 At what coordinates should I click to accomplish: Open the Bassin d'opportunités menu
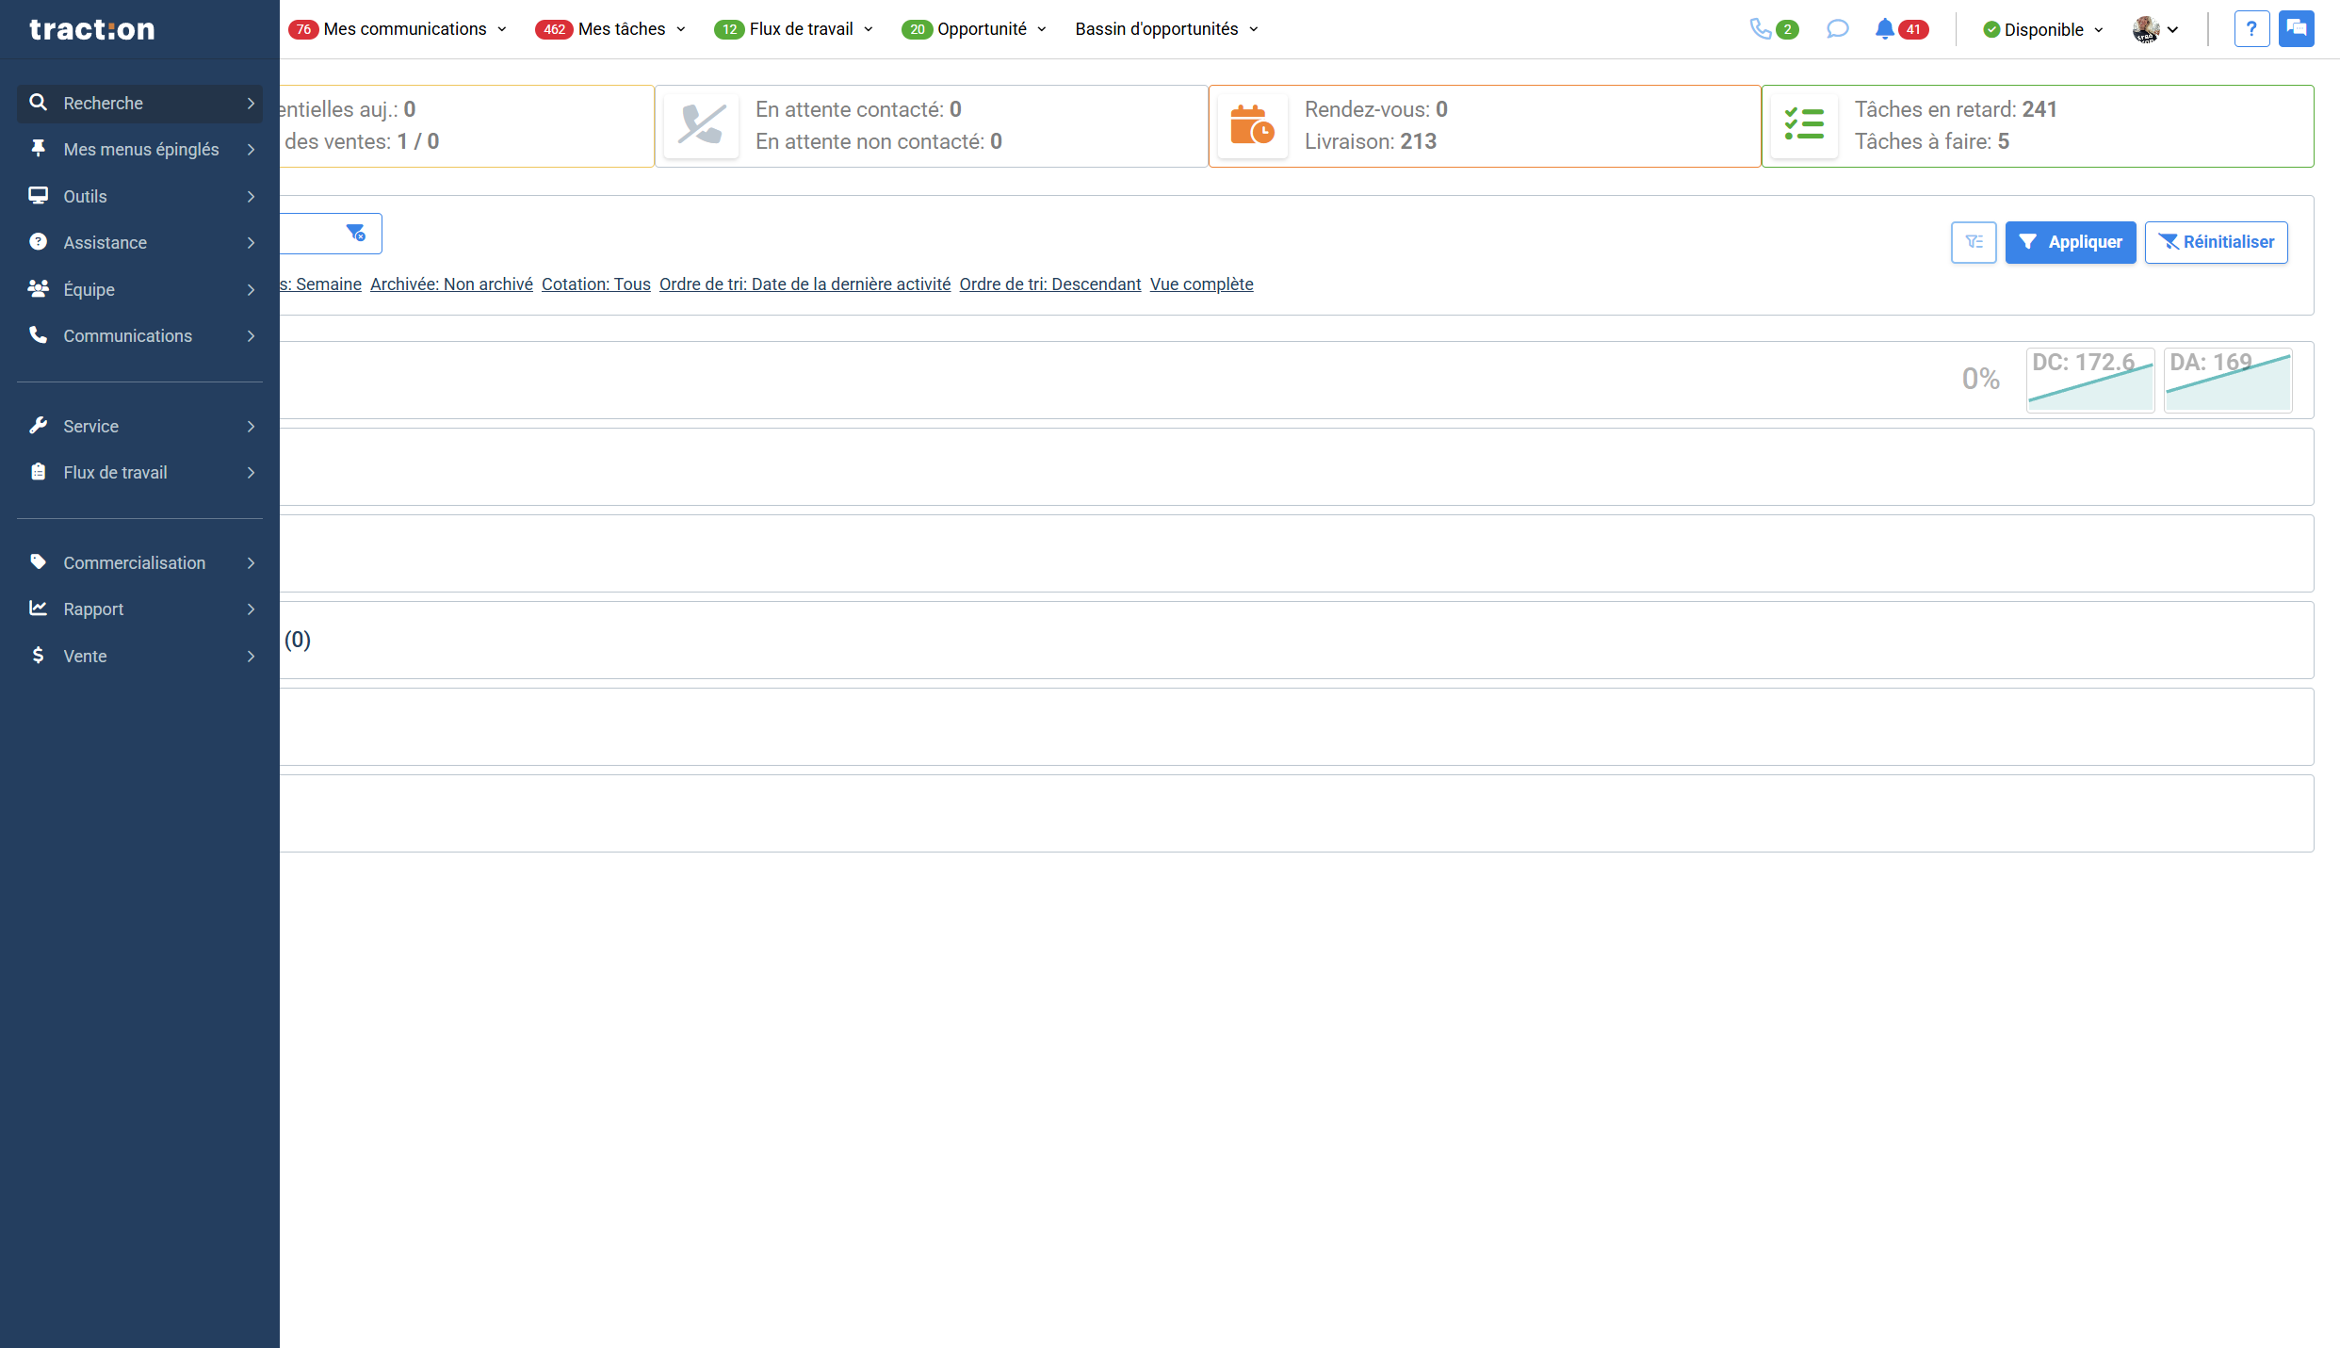(1165, 29)
